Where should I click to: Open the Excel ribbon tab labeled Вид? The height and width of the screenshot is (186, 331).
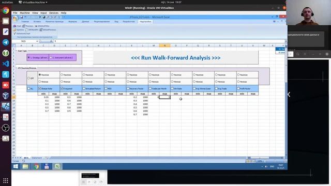116,22
